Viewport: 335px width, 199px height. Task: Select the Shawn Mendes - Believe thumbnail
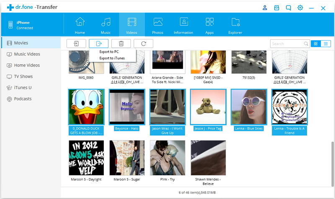(x=208, y=158)
